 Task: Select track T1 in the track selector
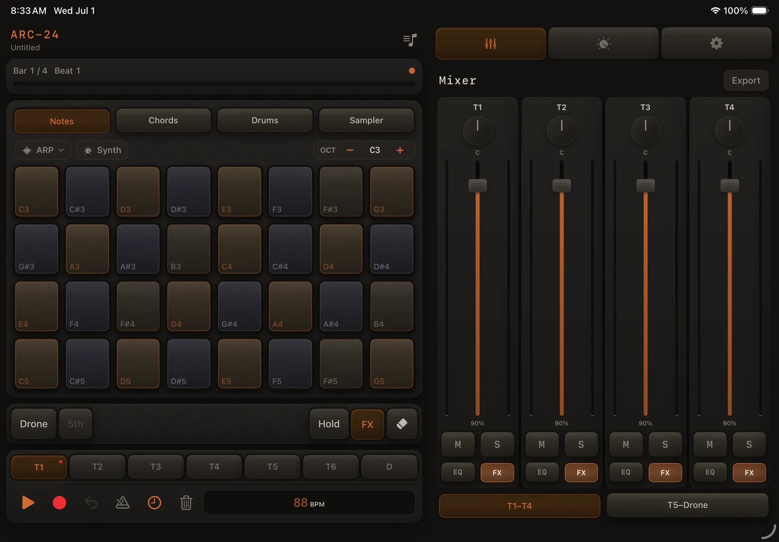tap(39, 467)
